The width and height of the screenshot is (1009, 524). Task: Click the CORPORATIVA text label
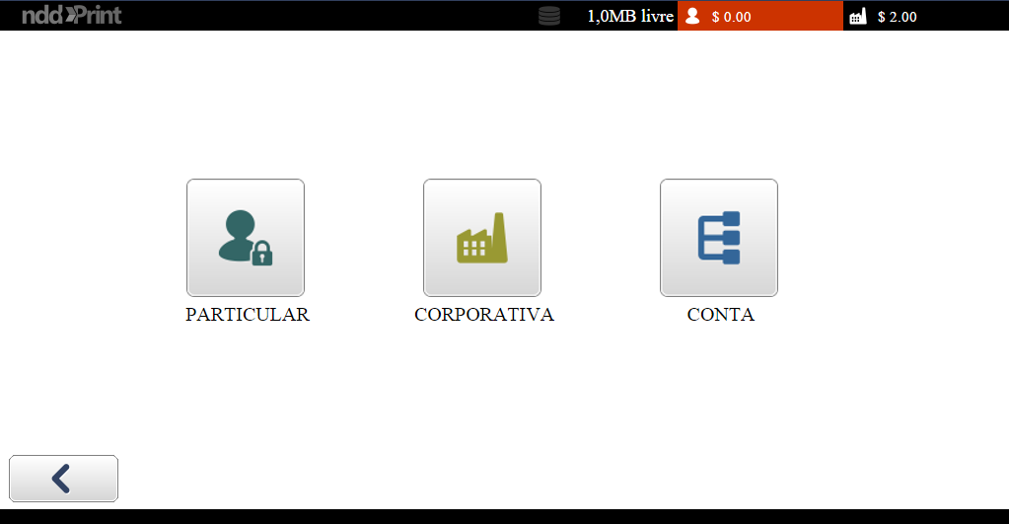tap(483, 315)
